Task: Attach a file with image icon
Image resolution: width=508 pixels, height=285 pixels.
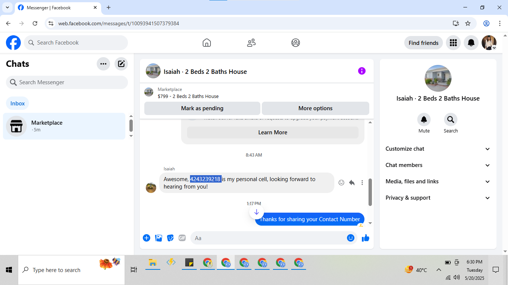Action: coord(158,238)
